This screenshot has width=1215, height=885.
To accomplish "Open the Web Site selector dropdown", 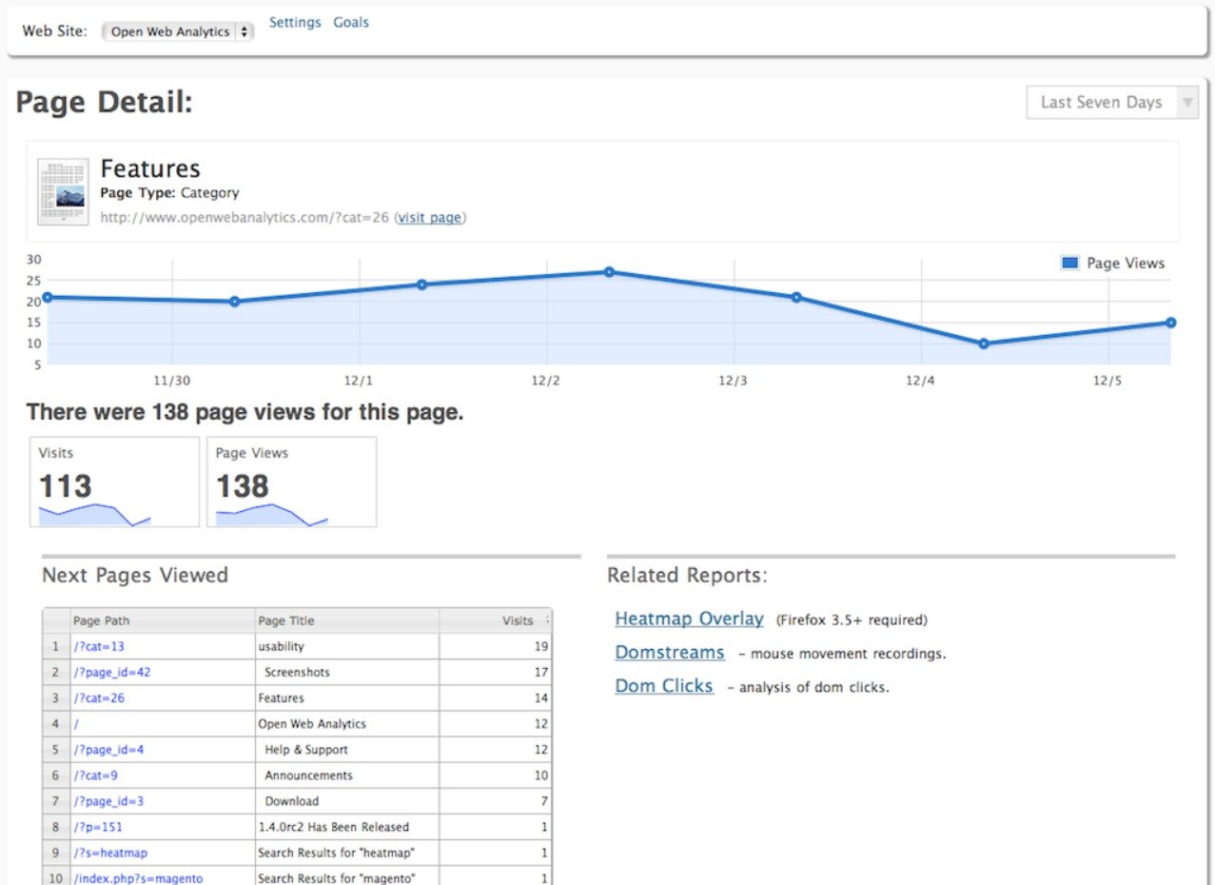I will tap(178, 31).
